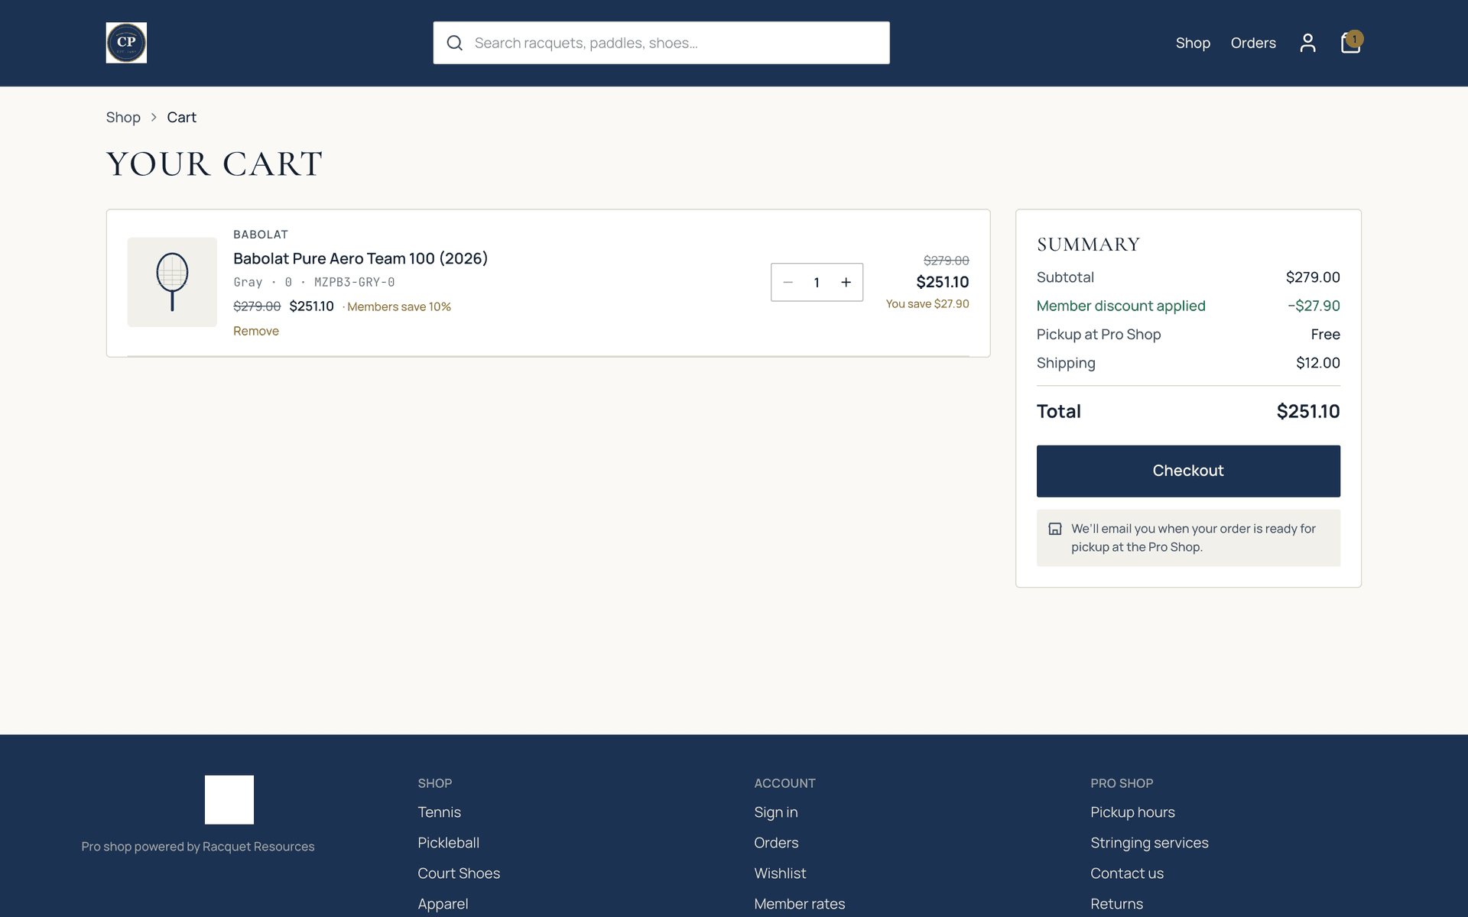
Task: Click the You save $27.90 text
Action: click(x=927, y=303)
